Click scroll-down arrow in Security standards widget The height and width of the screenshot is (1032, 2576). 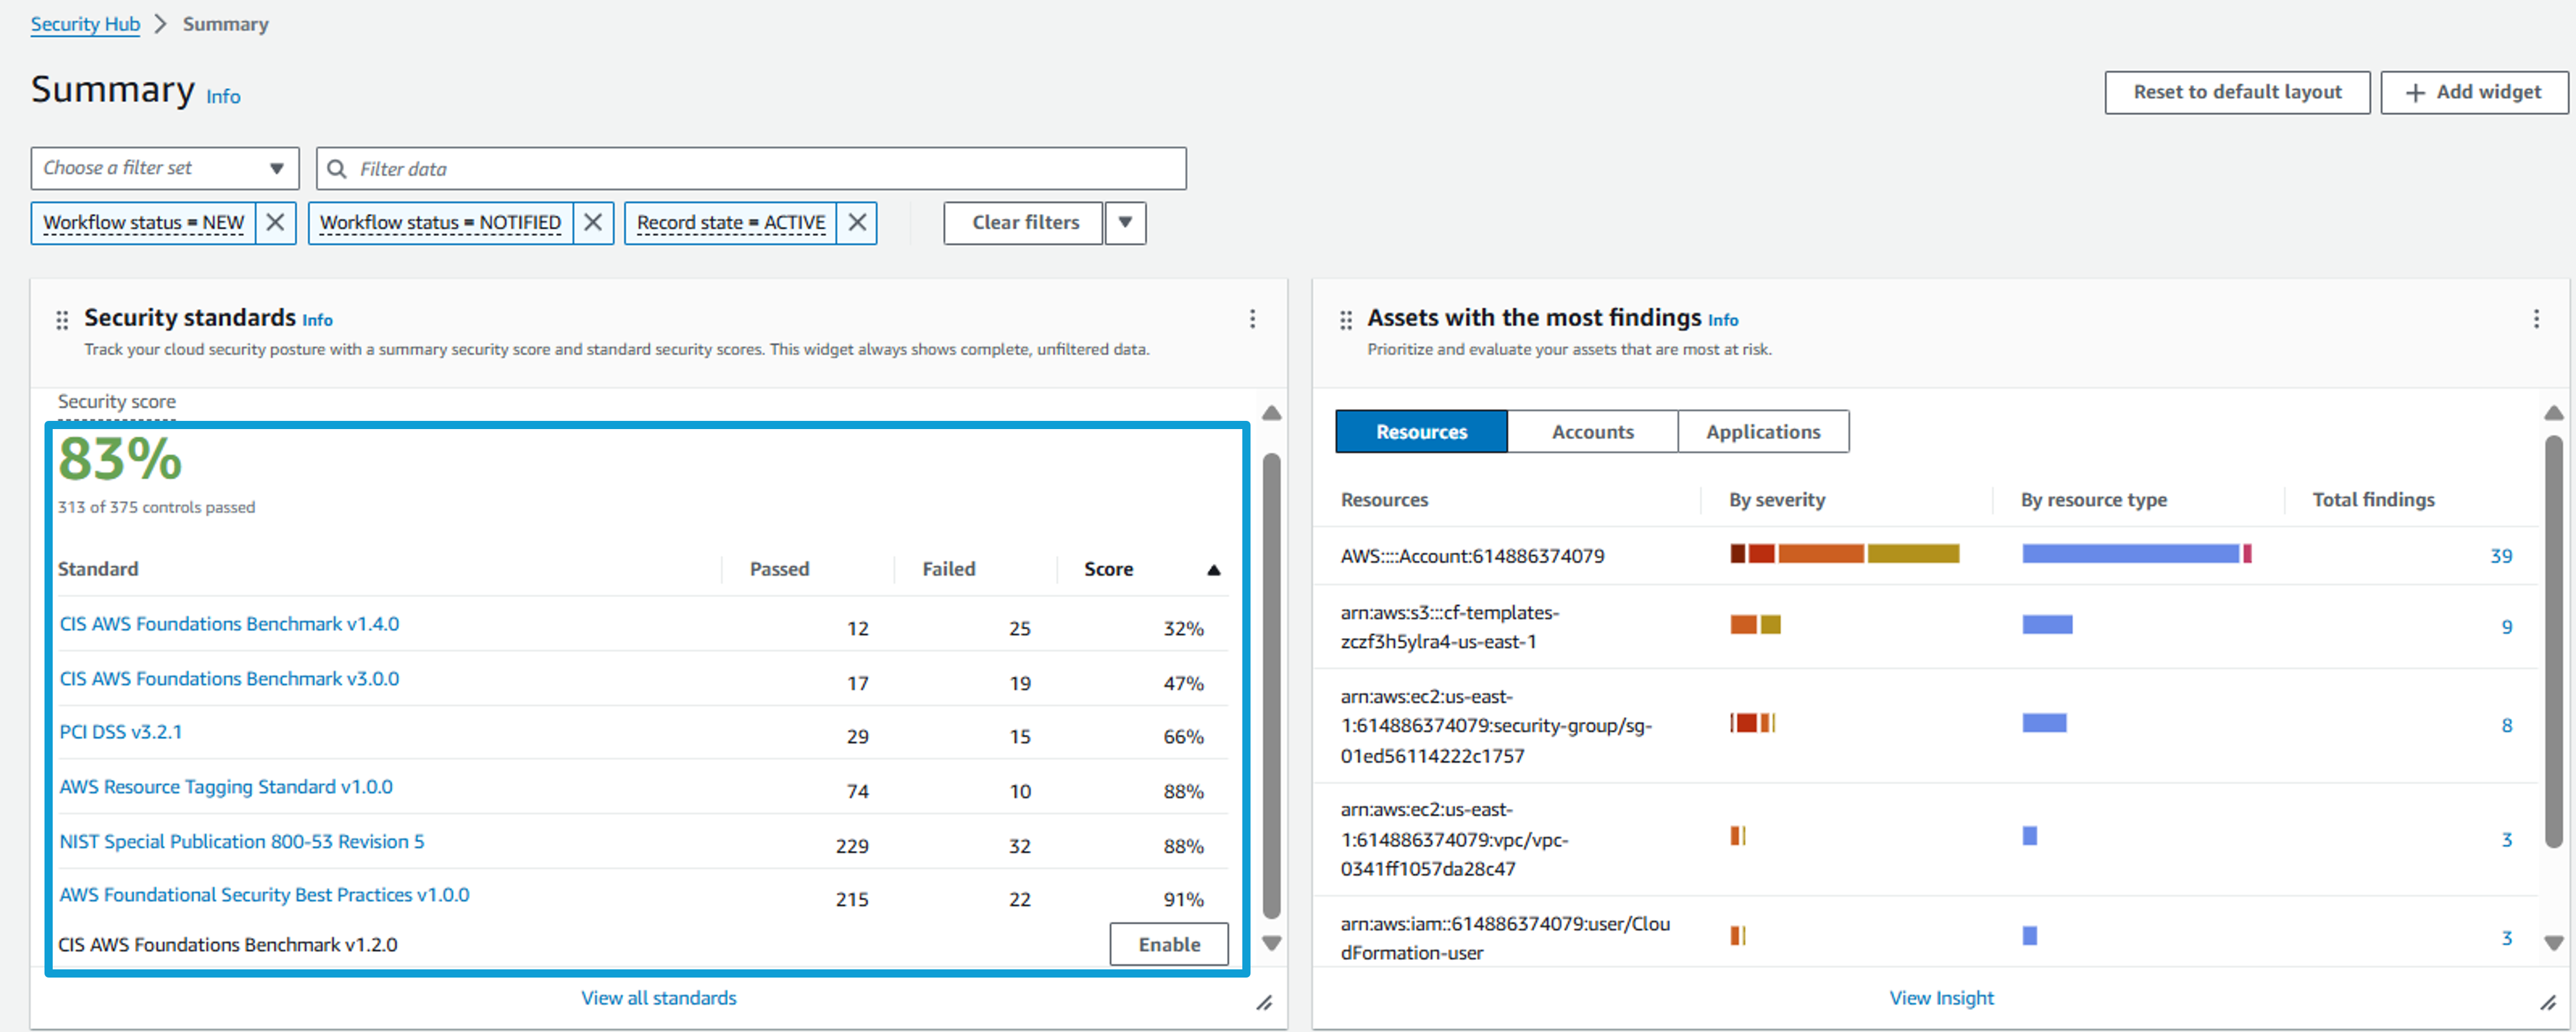tap(1271, 943)
